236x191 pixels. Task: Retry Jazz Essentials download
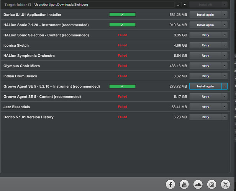click(x=205, y=107)
